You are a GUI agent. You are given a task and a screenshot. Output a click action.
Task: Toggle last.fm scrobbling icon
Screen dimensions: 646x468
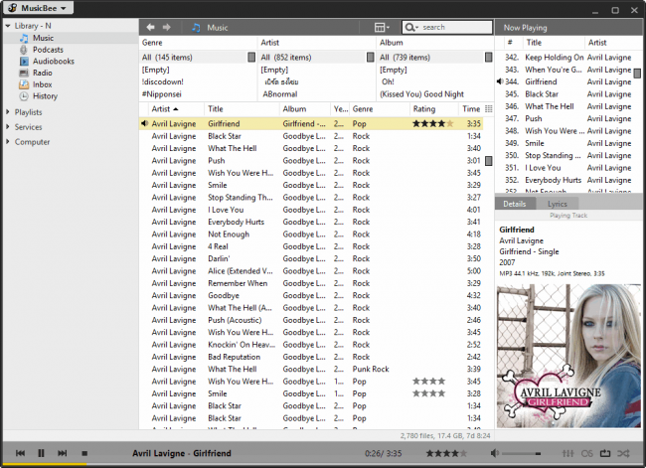586,453
